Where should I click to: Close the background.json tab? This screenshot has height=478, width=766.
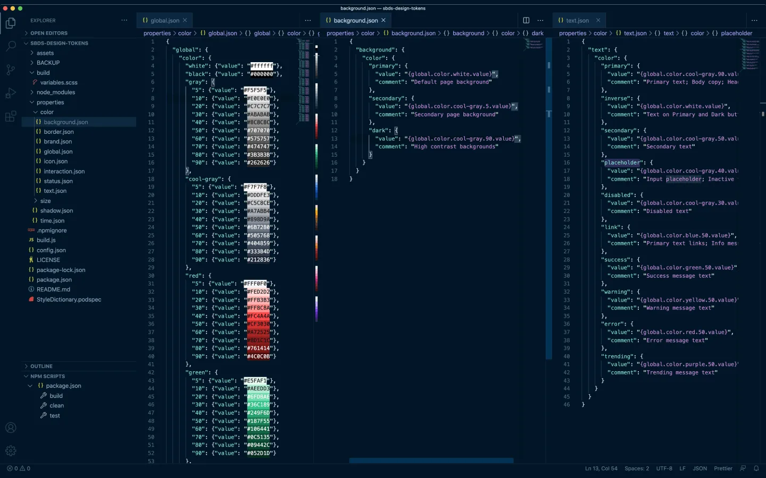click(384, 20)
